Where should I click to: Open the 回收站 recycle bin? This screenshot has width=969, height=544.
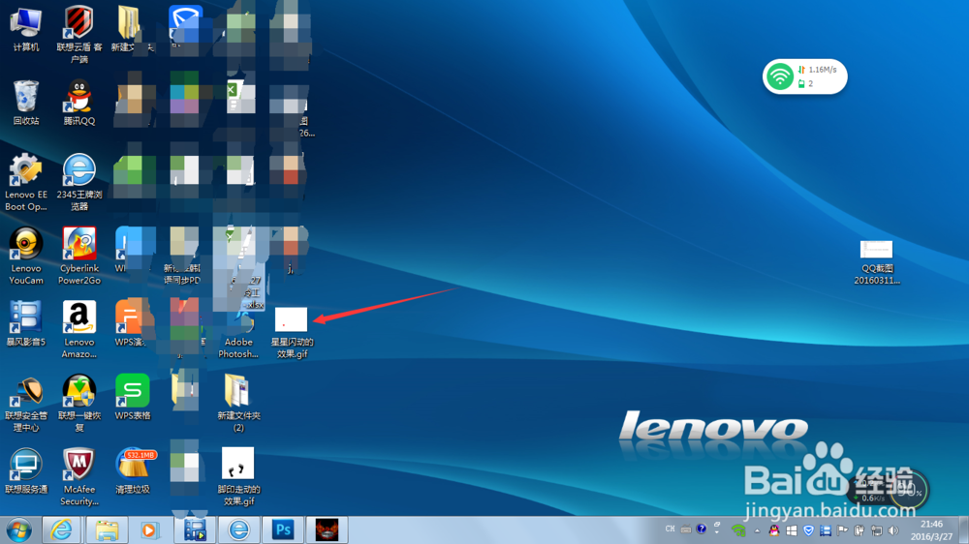point(25,103)
